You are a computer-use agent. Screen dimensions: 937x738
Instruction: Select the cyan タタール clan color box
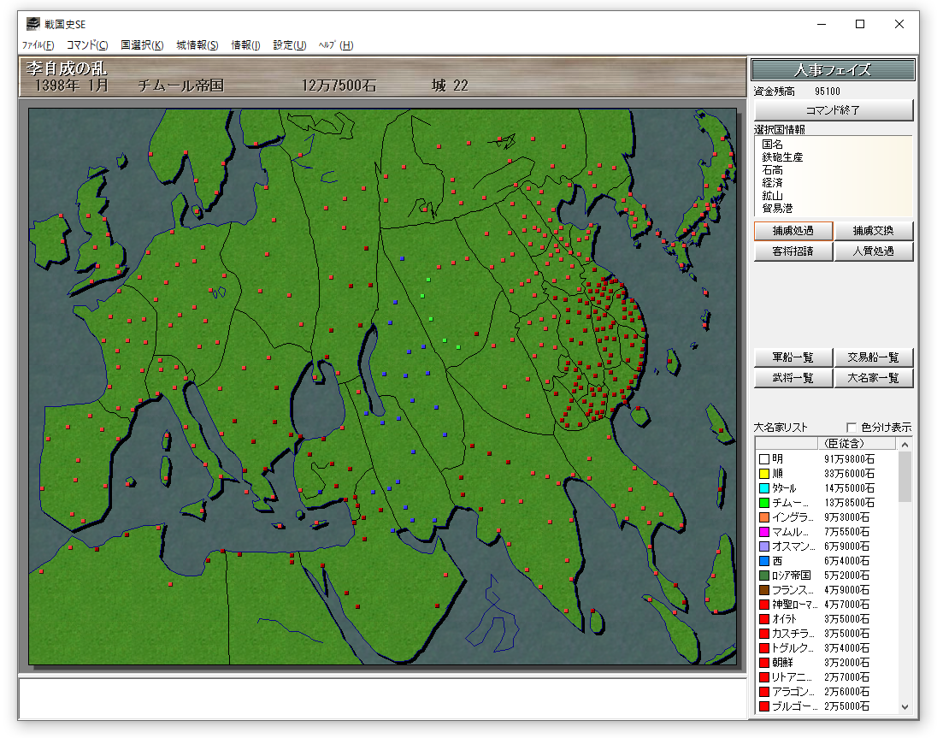coord(764,488)
